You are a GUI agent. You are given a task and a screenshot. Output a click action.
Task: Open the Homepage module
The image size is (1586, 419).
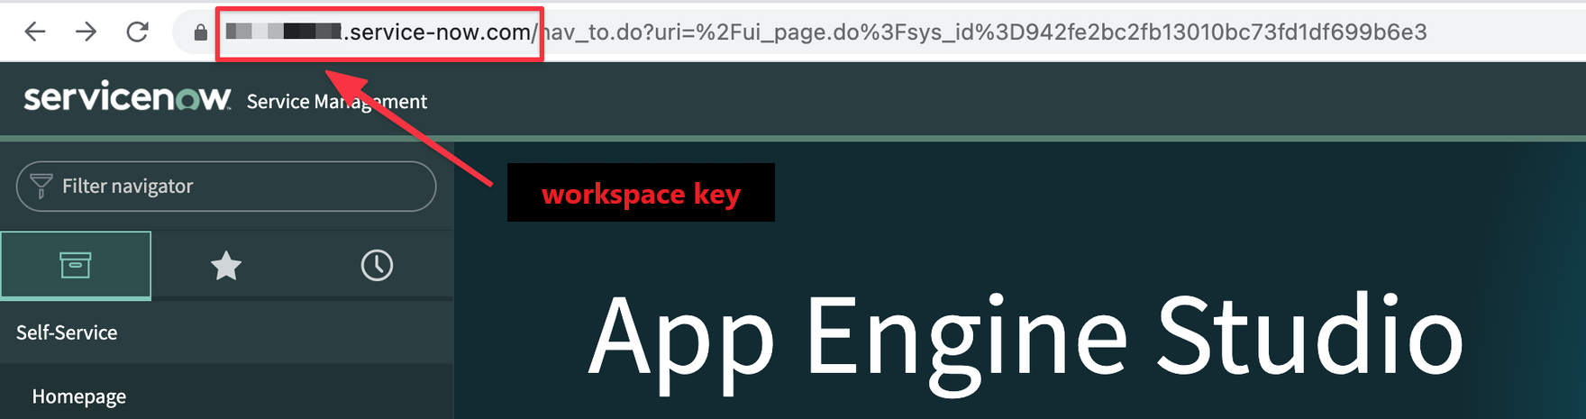79,396
